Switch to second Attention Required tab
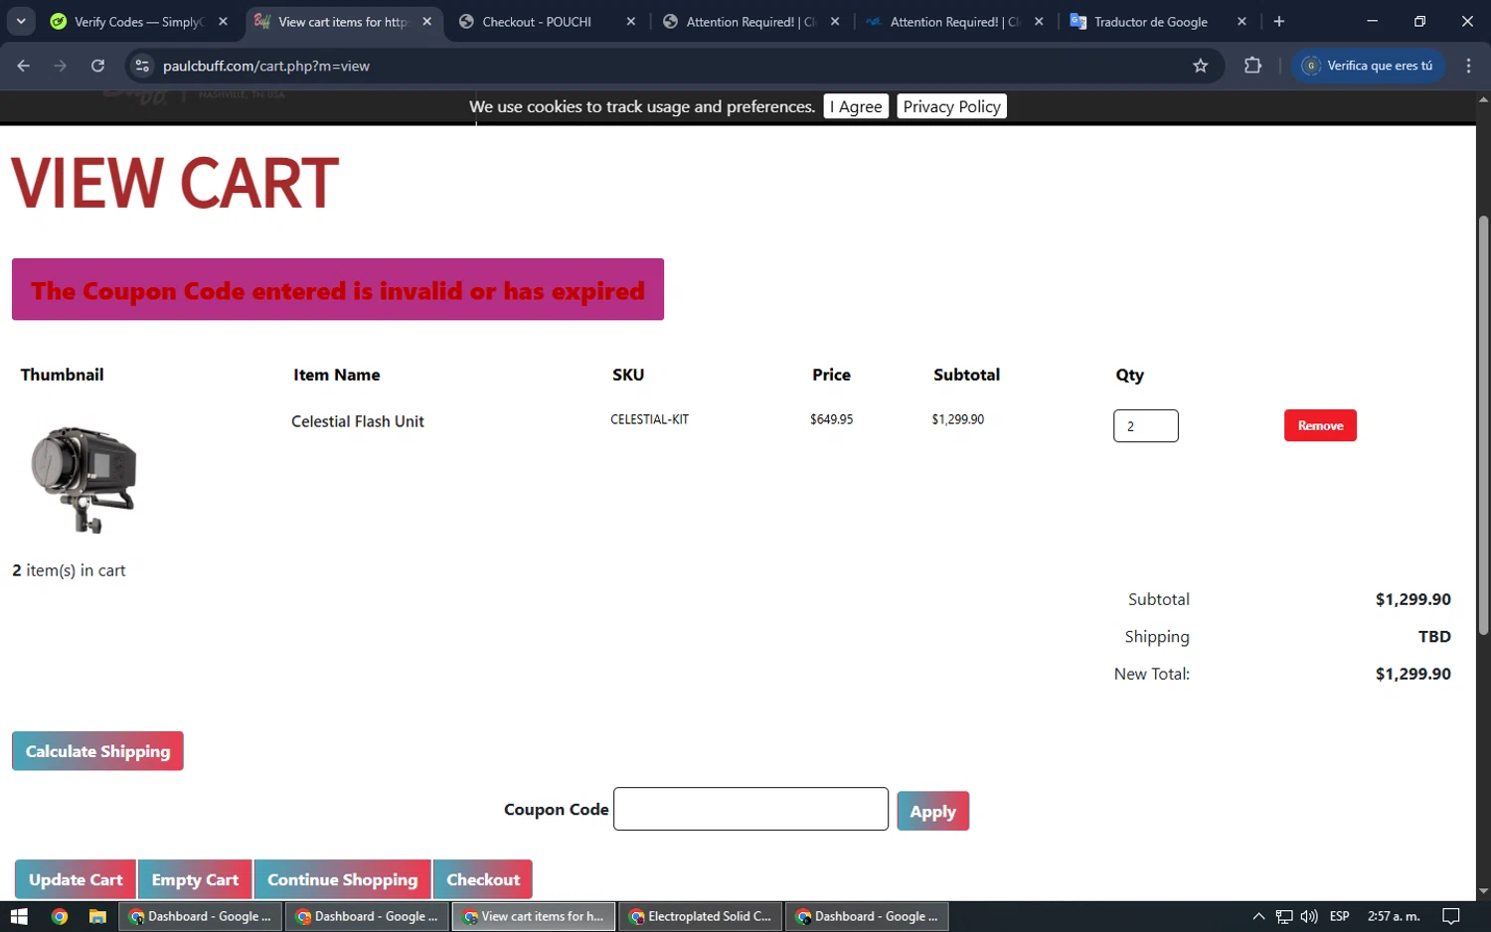 click(954, 21)
